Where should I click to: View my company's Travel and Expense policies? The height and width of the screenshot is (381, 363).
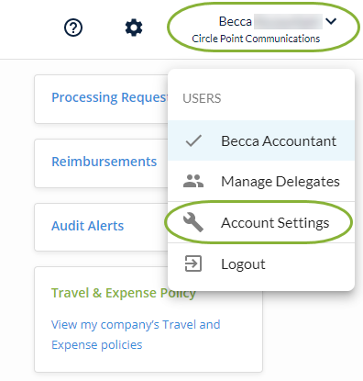[136, 334]
